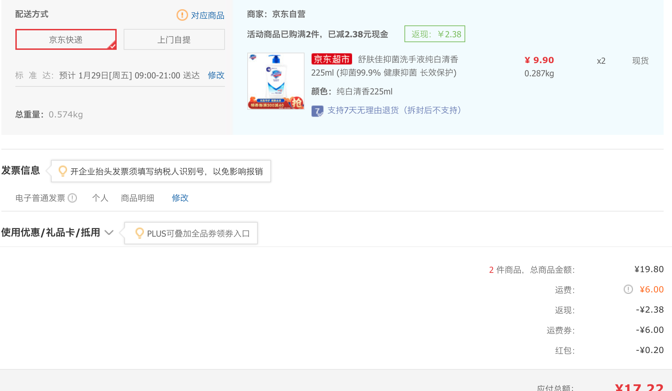Screen dimensions: 672x391
Task: Click the 运费券 discount -¥6.00
Action: coord(650,330)
